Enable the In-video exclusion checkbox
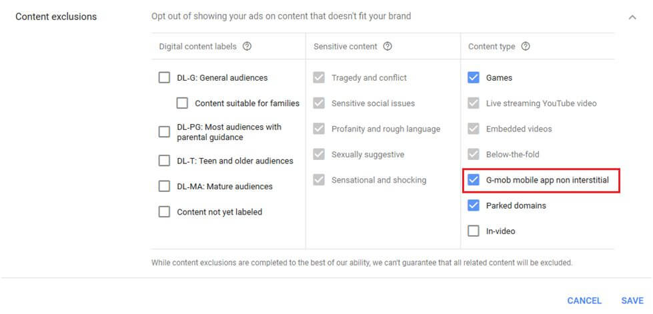653x314 pixels. (x=474, y=231)
